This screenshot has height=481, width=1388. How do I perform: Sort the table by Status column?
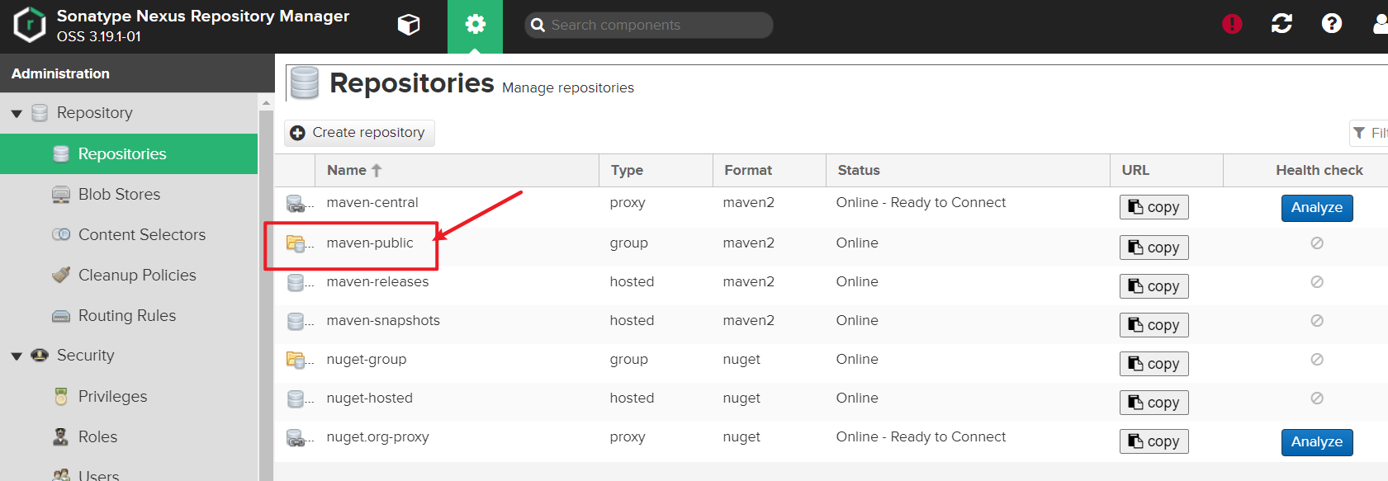[x=968, y=170]
